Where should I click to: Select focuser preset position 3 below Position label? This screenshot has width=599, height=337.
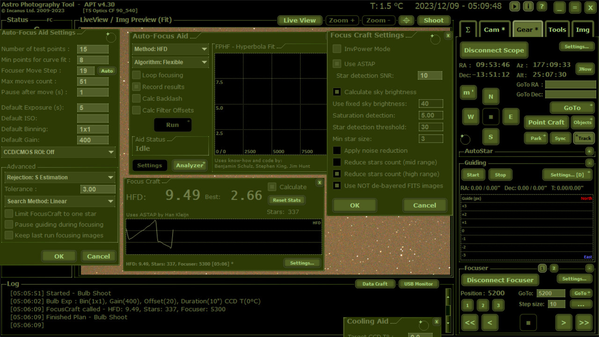pyautogui.click(x=498, y=305)
